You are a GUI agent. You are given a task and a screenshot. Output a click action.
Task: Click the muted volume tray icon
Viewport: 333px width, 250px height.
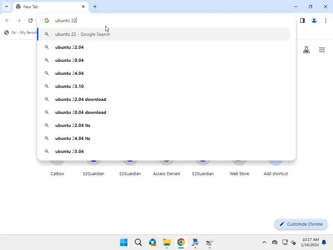point(293,242)
